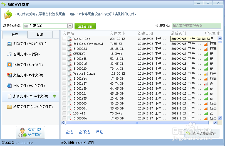Click recoverability bars icon for filelog.db-journal row
This screenshot has width=225, height=146.
pyautogui.click(x=206, y=44)
